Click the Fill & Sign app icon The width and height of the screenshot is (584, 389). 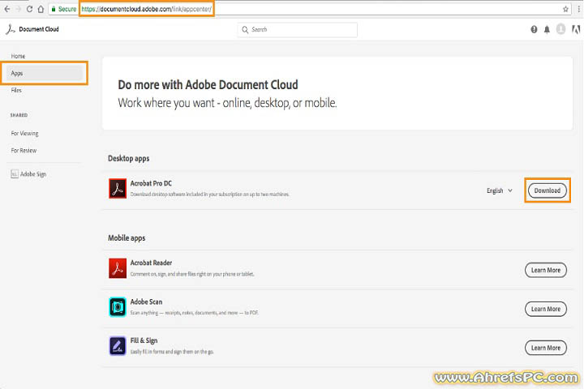118,345
